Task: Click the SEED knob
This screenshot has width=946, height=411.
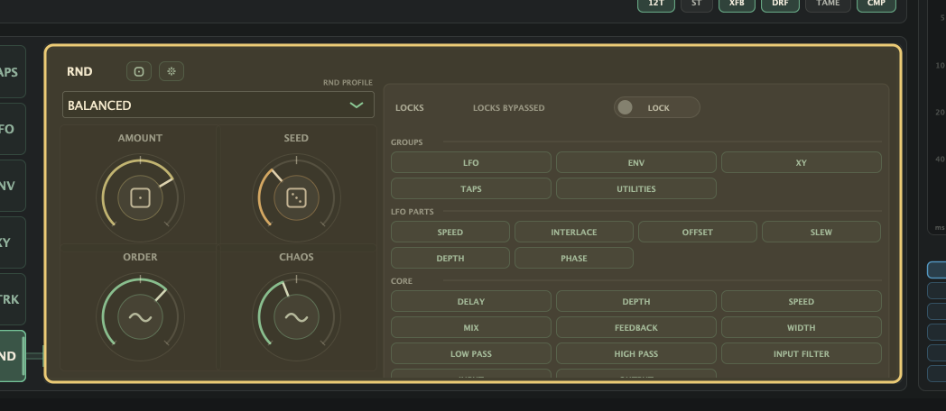Action: [296, 197]
